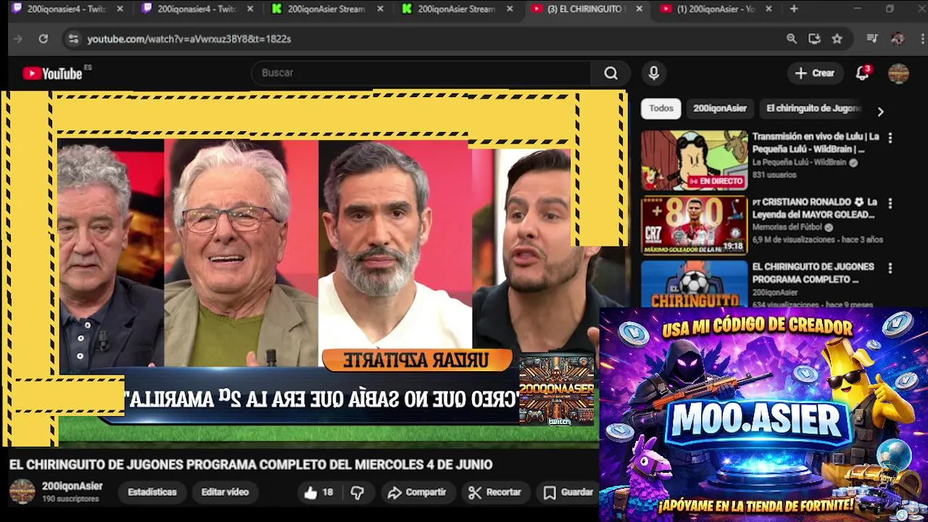Screen dimensions: 928x522
Task: Open La Pequeña Lulú live video thumbnail
Action: click(x=694, y=160)
